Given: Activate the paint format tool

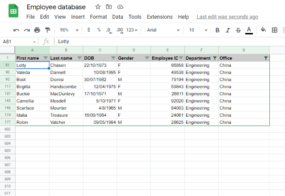Looking at the screenshot, I should point(48,30).
